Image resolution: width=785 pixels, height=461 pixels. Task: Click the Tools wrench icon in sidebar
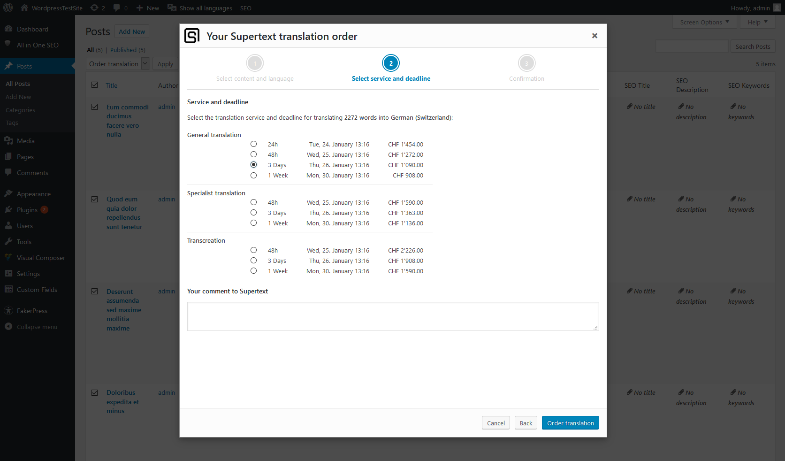click(x=8, y=242)
